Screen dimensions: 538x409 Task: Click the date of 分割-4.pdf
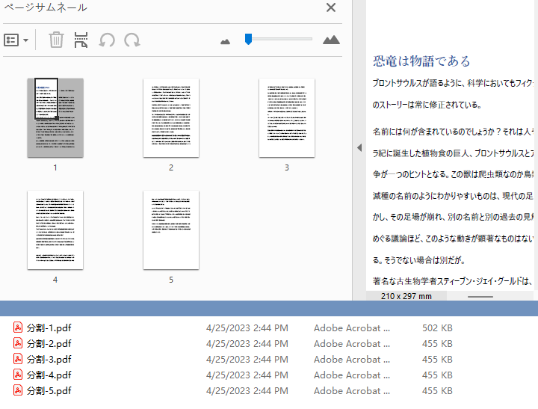247,375
